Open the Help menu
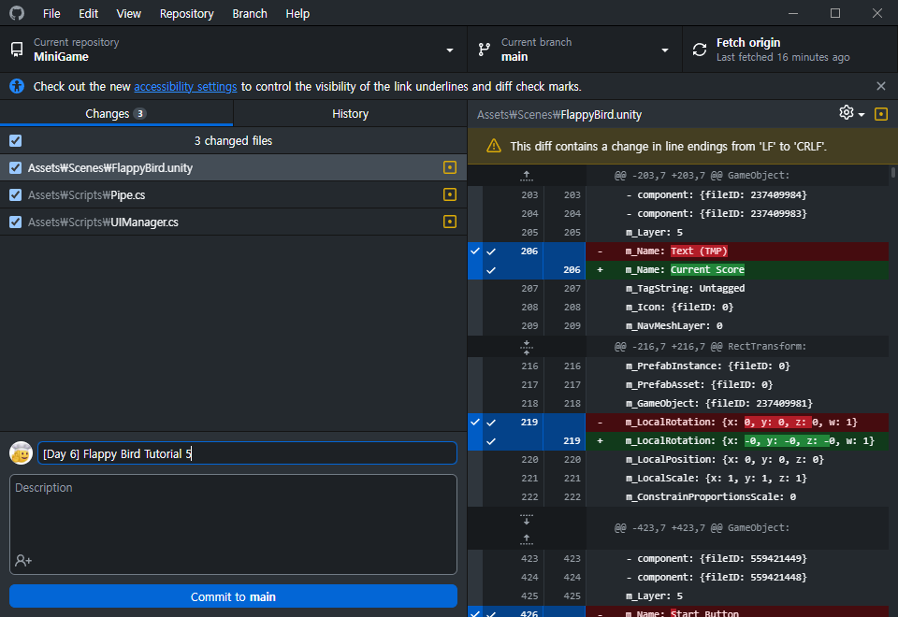This screenshot has width=898, height=617. 297,13
